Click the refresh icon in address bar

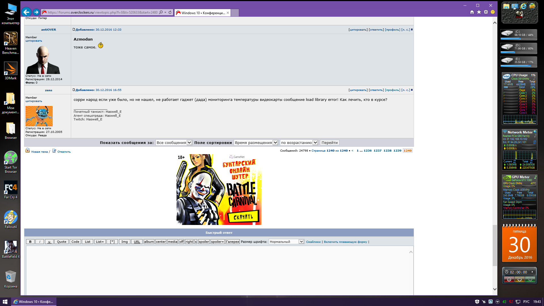coord(170,12)
